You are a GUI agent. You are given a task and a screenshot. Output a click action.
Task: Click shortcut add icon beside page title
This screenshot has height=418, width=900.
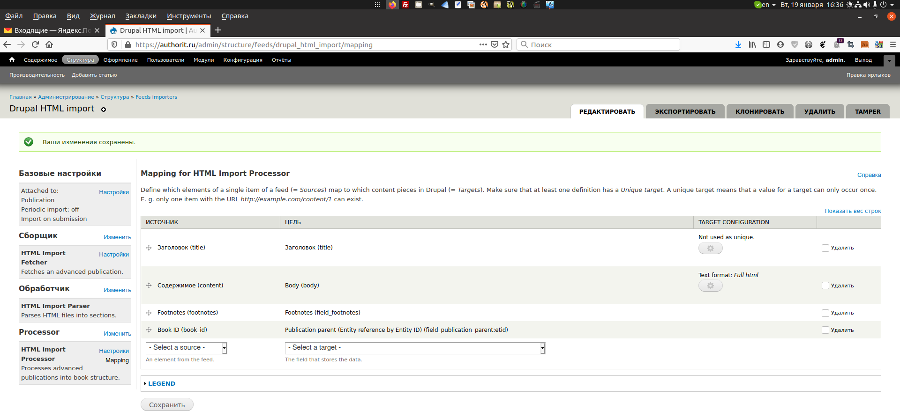point(104,110)
